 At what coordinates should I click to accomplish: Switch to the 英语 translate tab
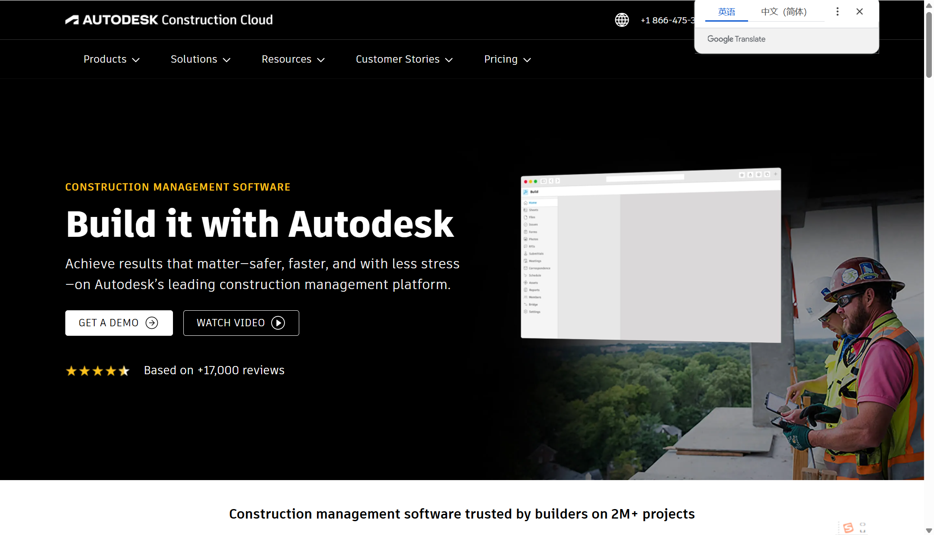pyautogui.click(x=726, y=12)
